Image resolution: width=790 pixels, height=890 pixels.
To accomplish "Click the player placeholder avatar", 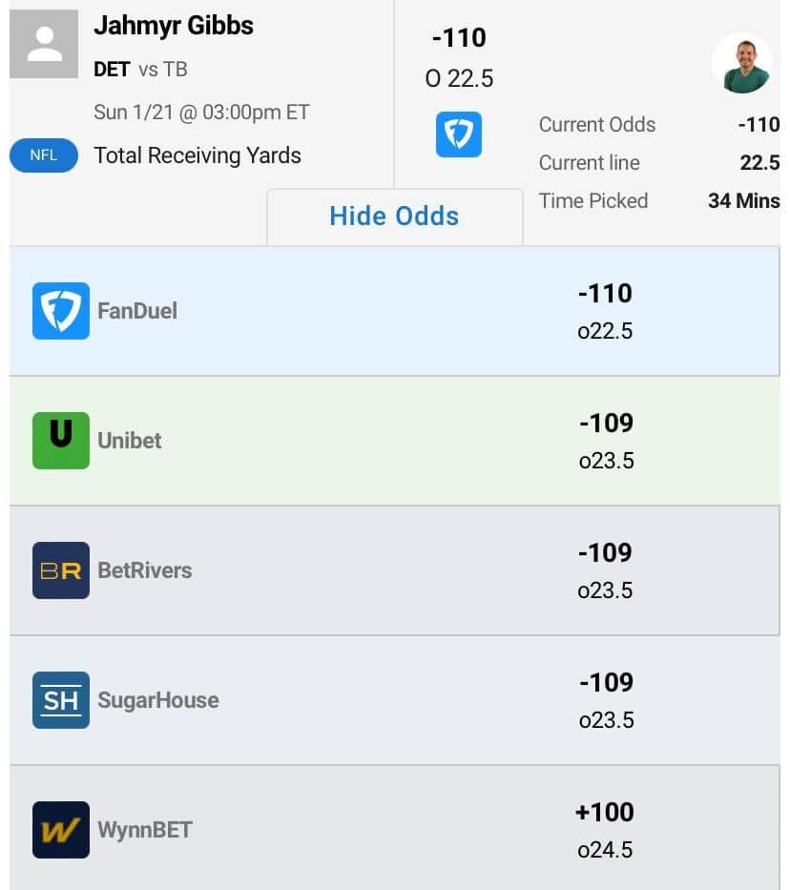I will (x=44, y=44).
